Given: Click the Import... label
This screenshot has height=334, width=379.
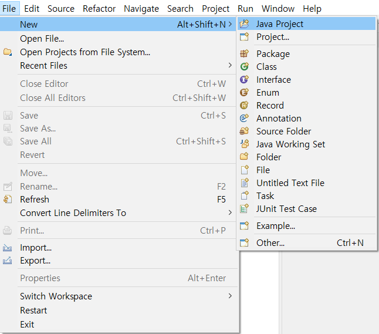Looking at the screenshot, I should click(36, 248).
